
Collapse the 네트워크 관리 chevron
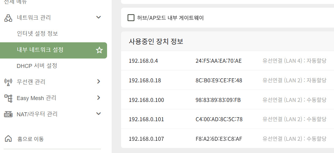tap(98, 17)
